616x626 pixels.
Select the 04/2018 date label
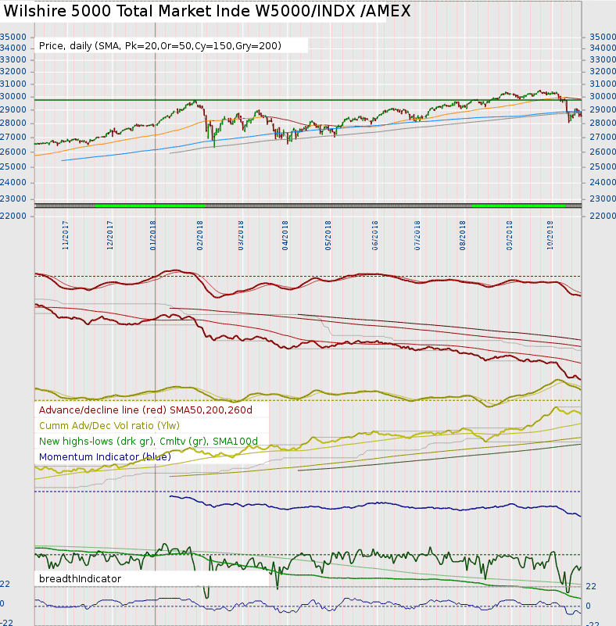coord(285,235)
